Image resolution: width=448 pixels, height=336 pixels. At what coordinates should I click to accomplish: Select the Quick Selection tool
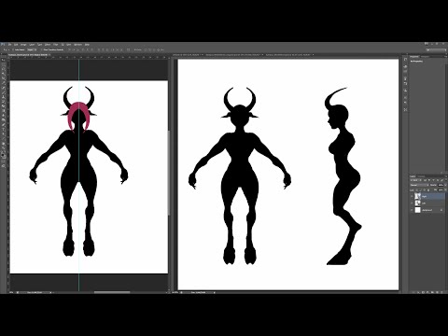coord(4,74)
